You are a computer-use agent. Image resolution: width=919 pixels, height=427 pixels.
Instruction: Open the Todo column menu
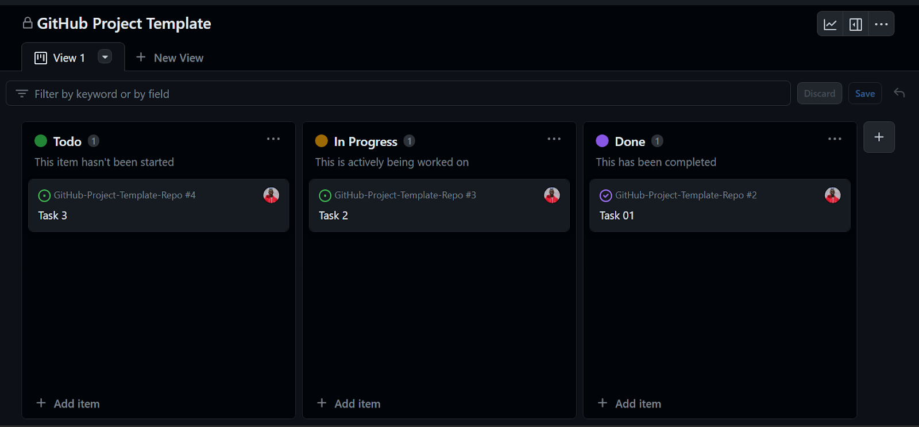click(x=273, y=139)
